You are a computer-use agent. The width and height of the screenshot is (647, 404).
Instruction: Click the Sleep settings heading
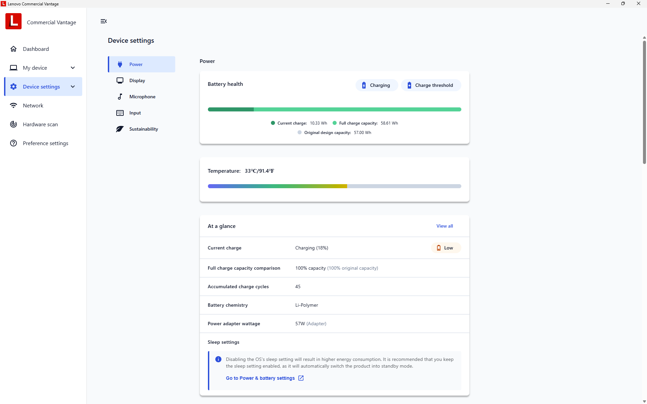tap(223, 342)
